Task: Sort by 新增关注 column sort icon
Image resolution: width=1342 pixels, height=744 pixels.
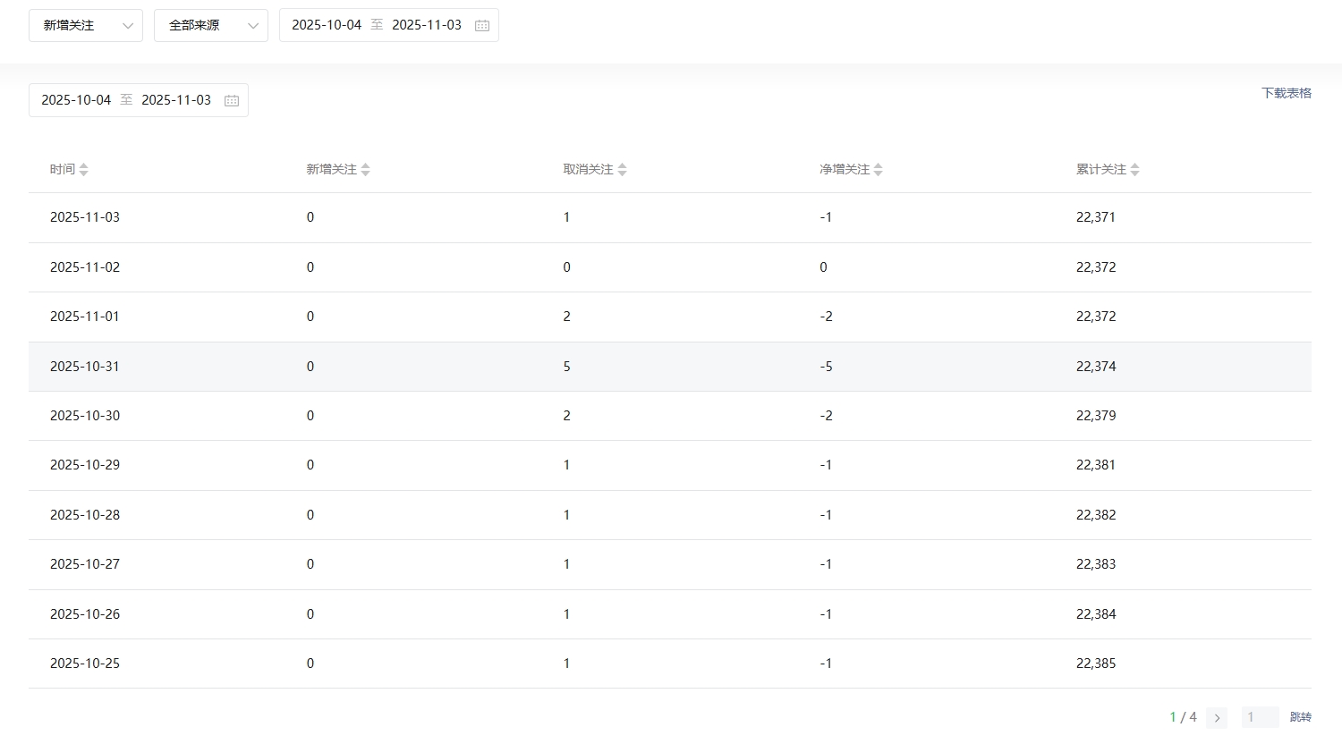Action: tap(365, 169)
